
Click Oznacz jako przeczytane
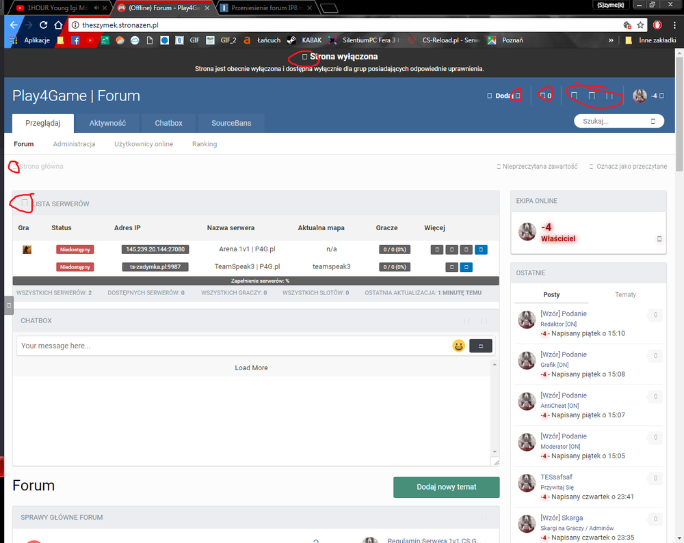628,167
